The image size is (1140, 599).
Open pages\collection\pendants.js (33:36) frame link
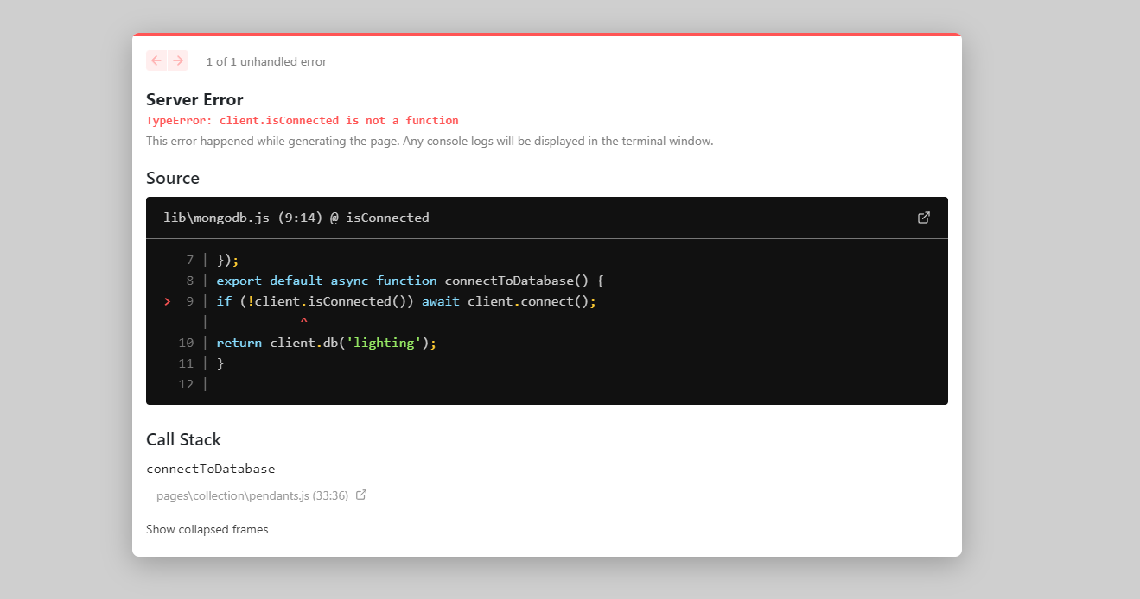click(252, 495)
